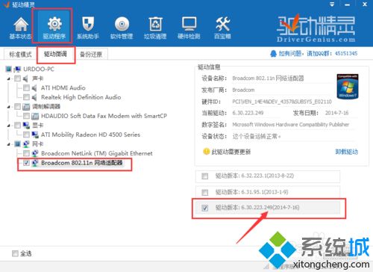The image size is (373, 272).
Task: Click the Windows 7 compatible logo badge
Action: (x=348, y=86)
